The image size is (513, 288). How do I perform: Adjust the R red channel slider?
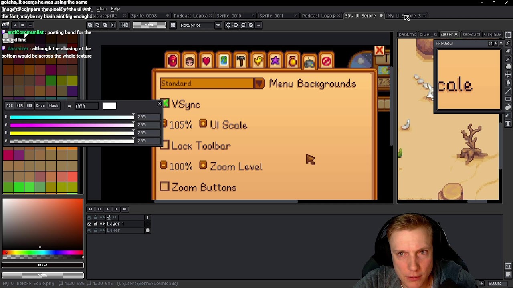[72, 117]
